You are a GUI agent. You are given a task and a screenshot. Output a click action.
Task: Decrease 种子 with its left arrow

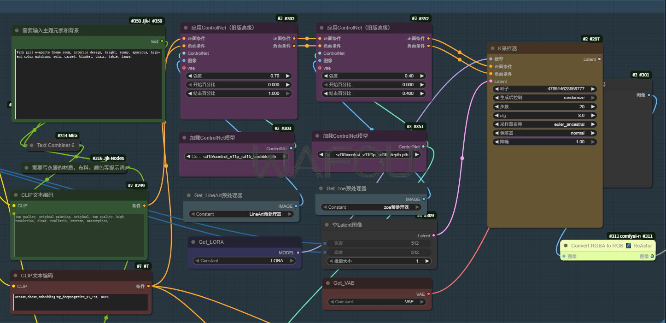click(496, 89)
